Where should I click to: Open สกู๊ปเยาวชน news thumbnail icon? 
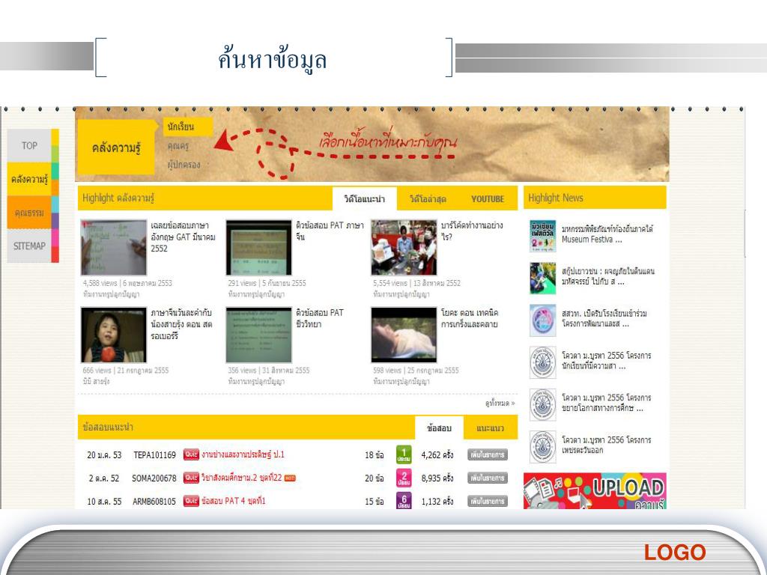(x=542, y=279)
